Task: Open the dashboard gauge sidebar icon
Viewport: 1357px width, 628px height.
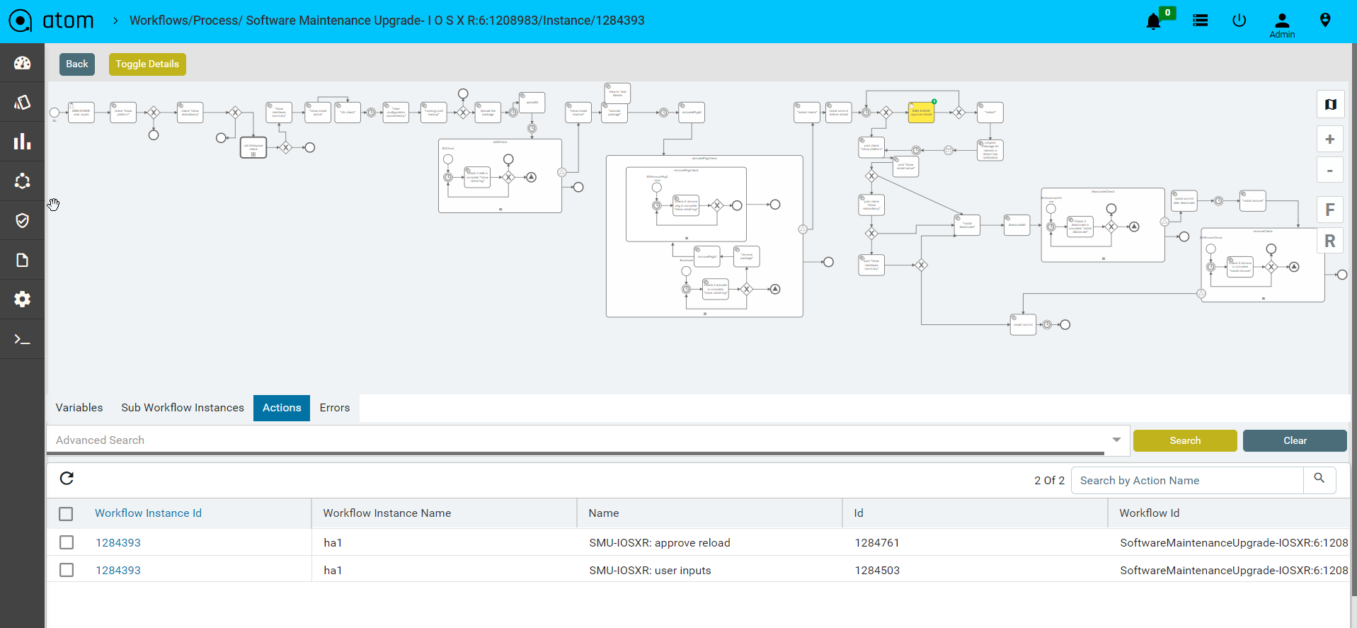Action: pos(22,63)
